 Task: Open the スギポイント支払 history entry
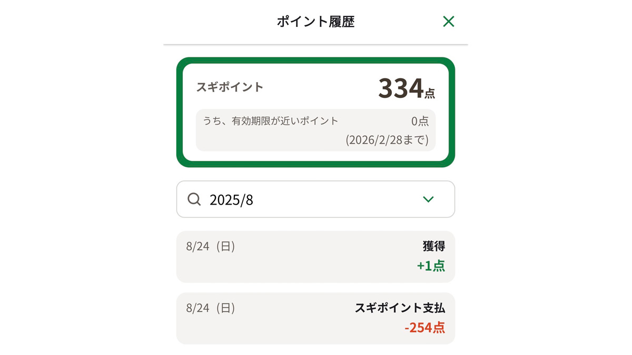315,318
